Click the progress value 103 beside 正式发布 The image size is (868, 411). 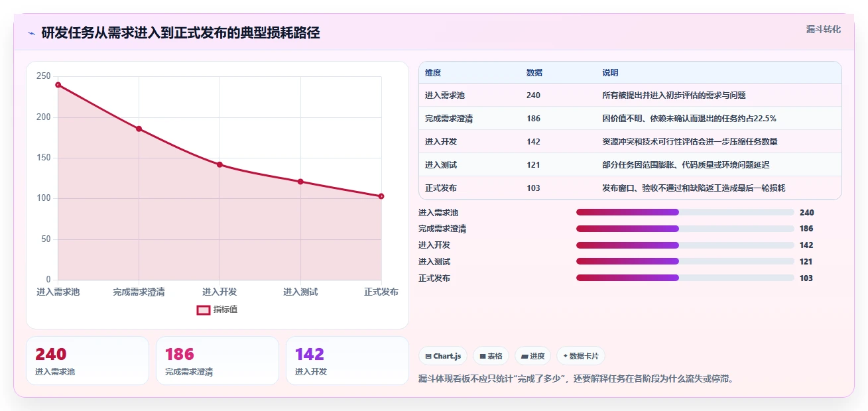806,278
